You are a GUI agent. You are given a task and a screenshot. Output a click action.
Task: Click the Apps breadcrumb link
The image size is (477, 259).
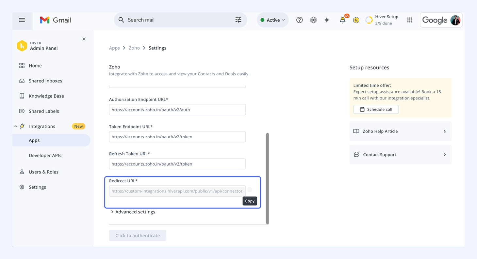click(x=114, y=48)
